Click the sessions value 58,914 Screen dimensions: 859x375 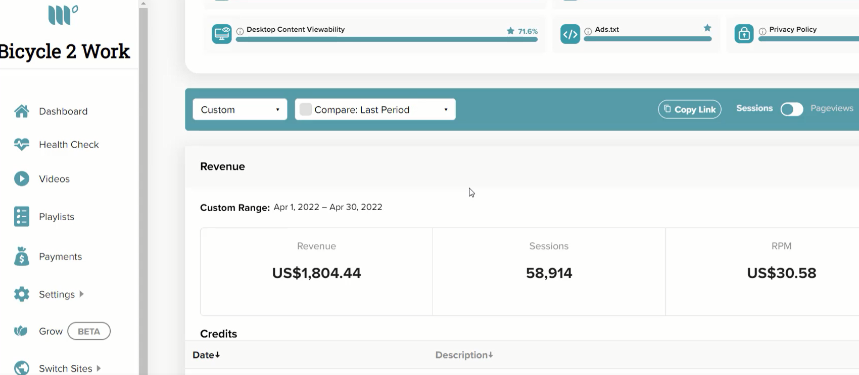[x=549, y=273]
